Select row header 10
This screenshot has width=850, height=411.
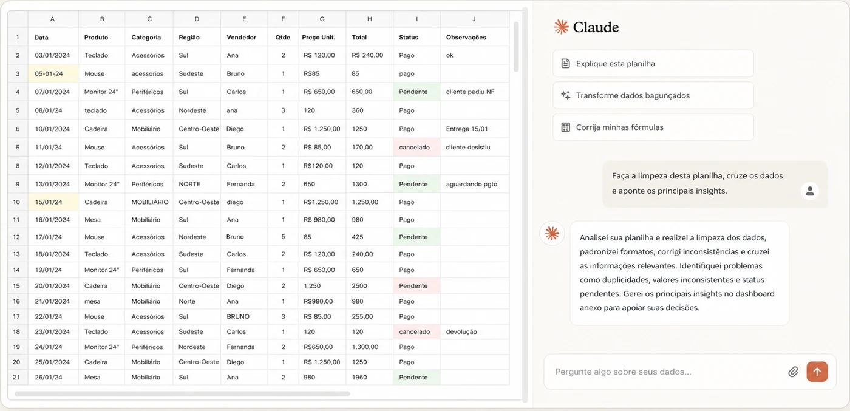tap(17, 202)
